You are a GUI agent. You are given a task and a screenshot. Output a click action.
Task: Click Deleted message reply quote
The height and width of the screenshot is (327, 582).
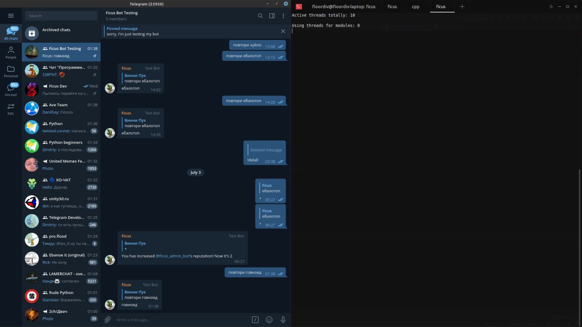pos(265,150)
